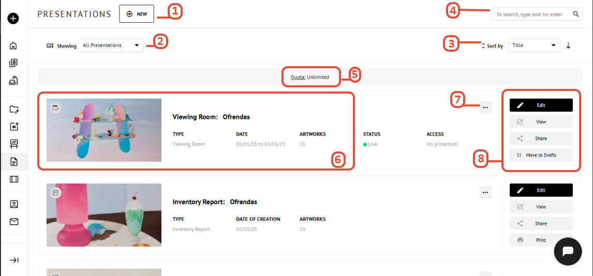Open the contact person icon in sidebar

(13, 204)
